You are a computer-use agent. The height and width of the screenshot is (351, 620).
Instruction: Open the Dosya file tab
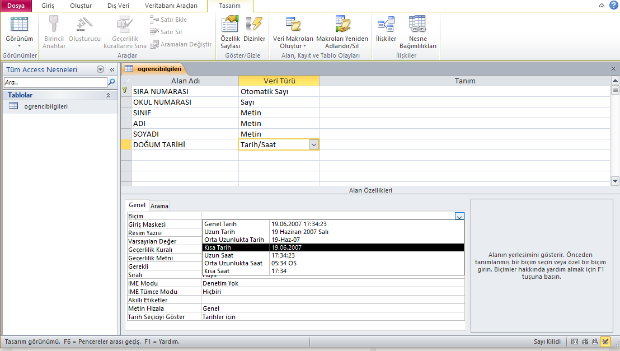pos(16,6)
